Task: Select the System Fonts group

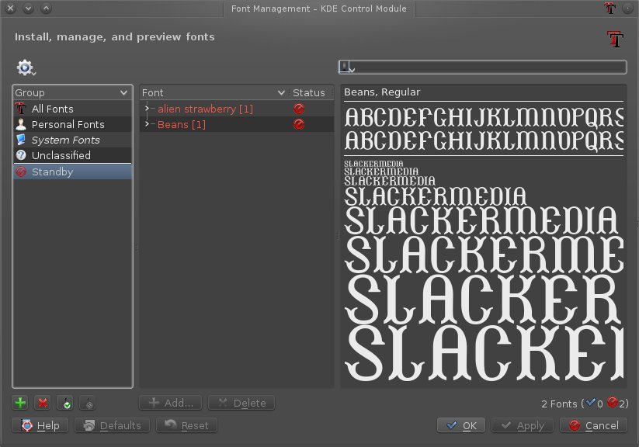Action: pyautogui.click(x=65, y=140)
